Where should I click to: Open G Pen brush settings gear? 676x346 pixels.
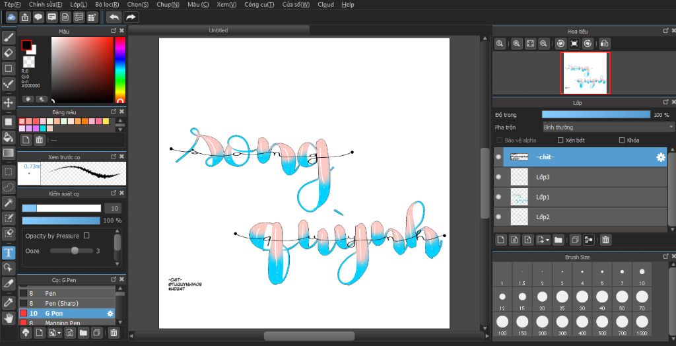tap(110, 313)
